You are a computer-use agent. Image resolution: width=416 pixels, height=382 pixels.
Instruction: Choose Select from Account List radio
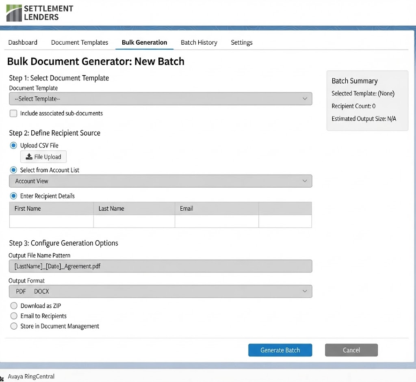click(13, 170)
